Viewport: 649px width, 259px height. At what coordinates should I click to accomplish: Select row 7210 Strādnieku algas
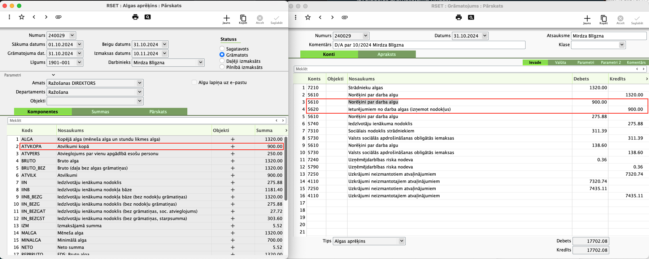click(x=471, y=88)
